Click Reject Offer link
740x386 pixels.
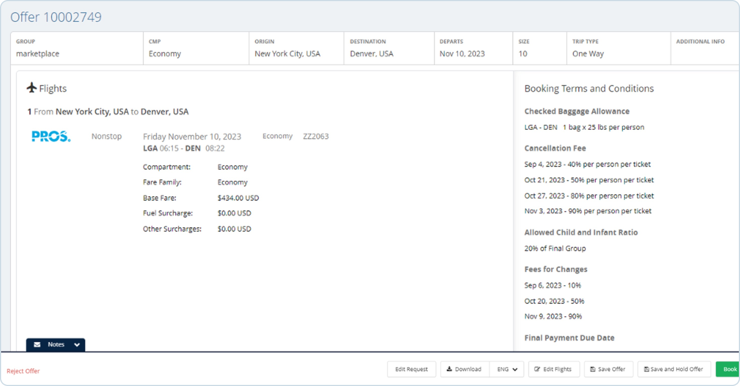pyautogui.click(x=23, y=371)
